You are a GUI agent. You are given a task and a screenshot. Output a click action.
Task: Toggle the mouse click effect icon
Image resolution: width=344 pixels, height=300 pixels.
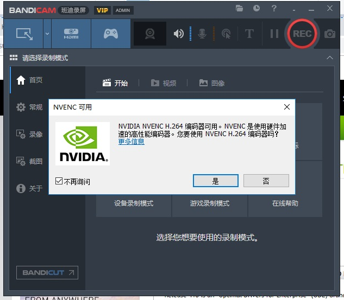[x=226, y=34]
